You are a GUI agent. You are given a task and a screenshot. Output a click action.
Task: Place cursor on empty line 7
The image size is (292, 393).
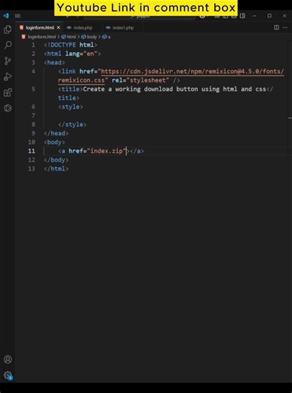(166, 116)
